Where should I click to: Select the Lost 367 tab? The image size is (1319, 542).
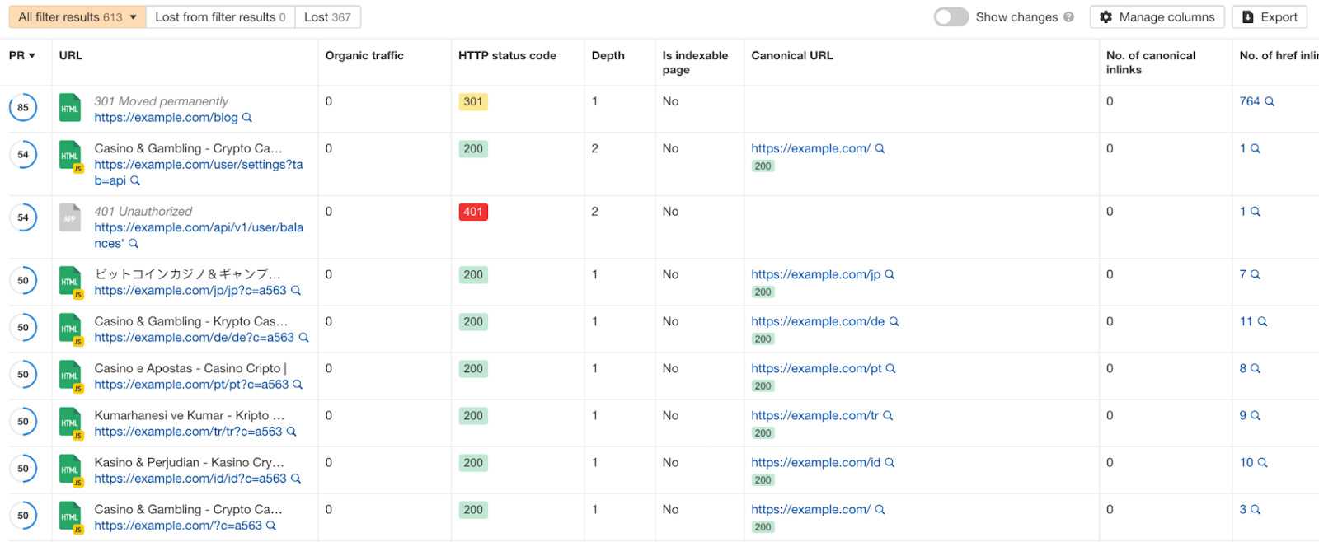tap(327, 17)
